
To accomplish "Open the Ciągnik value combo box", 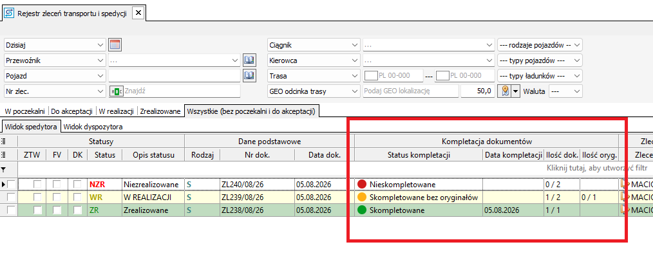I will (x=428, y=44).
